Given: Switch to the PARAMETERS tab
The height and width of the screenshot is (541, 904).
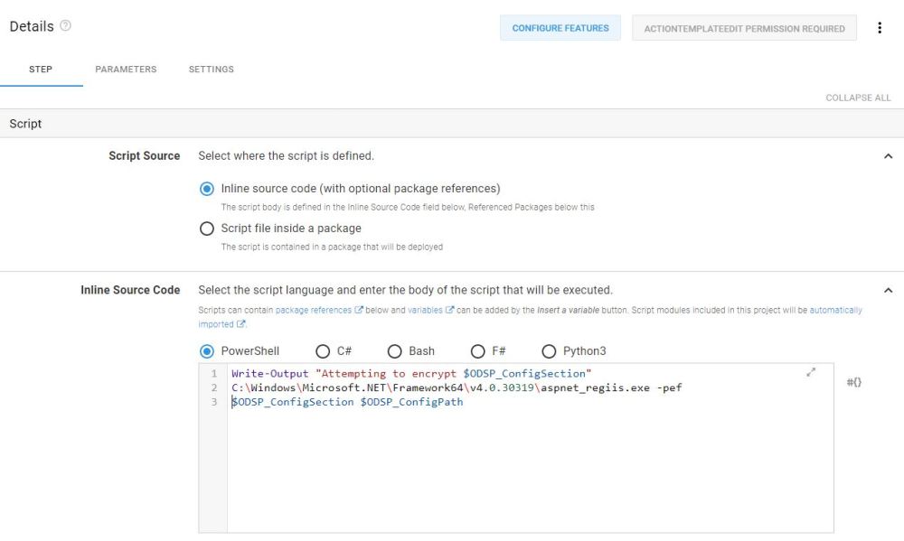Looking at the screenshot, I should click(x=126, y=69).
